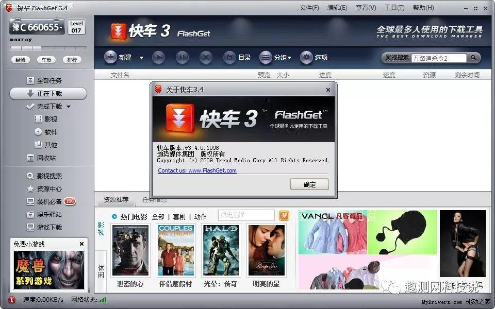Click the 车币 button
Viewport: 495px width, 309px height.
coord(46,60)
